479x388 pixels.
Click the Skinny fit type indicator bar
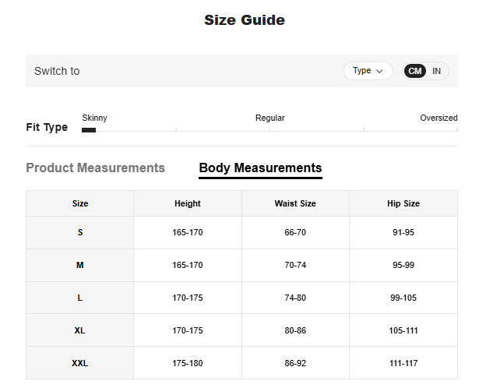pos(89,130)
